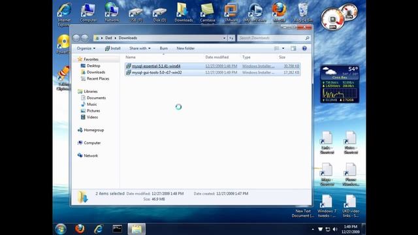Select Downloads in Favorites list
418x235 pixels.
(x=96, y=72)
